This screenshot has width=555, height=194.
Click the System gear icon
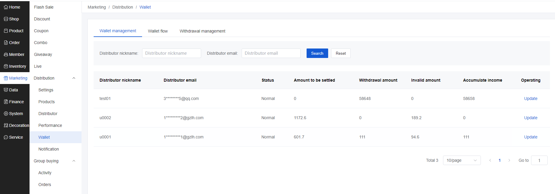coord(6,114)
